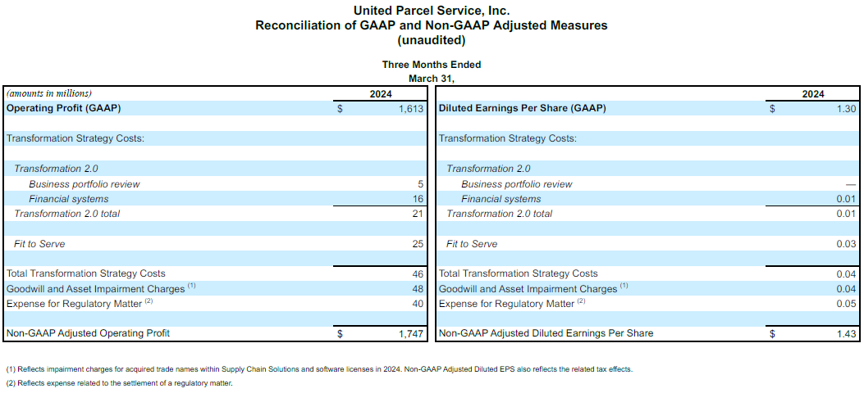Viewport: 864px width, 393px height.
Task: Click "Financial systems" in left table
Action: [x=69, y=199]
